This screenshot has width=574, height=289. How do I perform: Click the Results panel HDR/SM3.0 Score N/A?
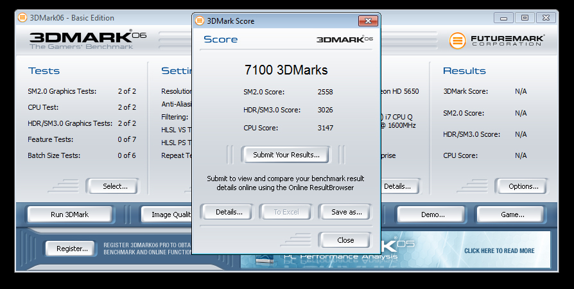pyautogui.click(x=521, y=134)
